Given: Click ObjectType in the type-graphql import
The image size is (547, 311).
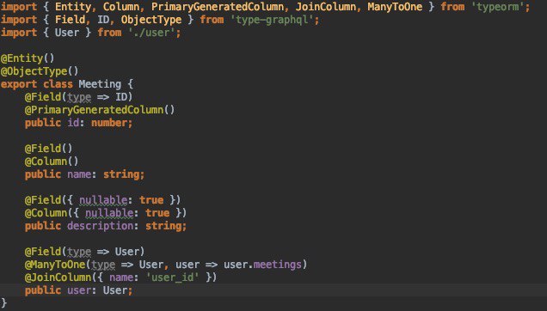Looking at the screenshot, I should pos(151,20).
